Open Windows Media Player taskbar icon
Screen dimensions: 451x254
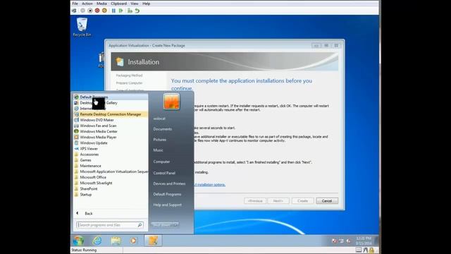tap(133, 241)
